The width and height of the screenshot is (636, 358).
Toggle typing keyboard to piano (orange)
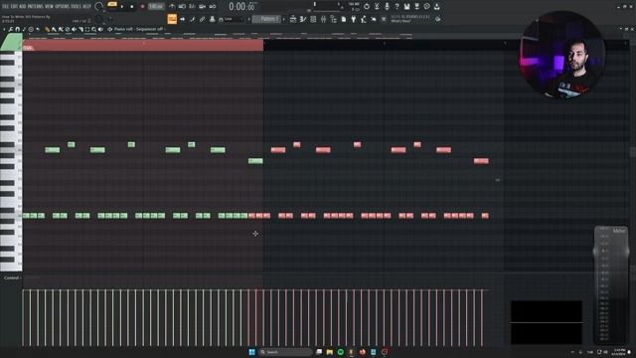tap(172, 19)
